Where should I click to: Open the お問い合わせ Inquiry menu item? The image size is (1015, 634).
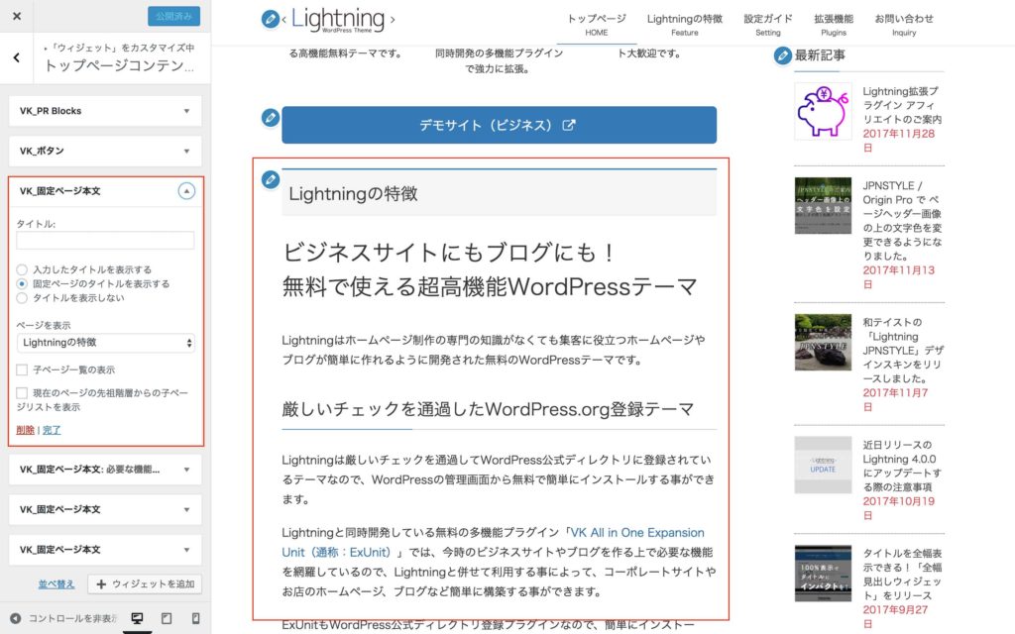click(x=904, y=24)
